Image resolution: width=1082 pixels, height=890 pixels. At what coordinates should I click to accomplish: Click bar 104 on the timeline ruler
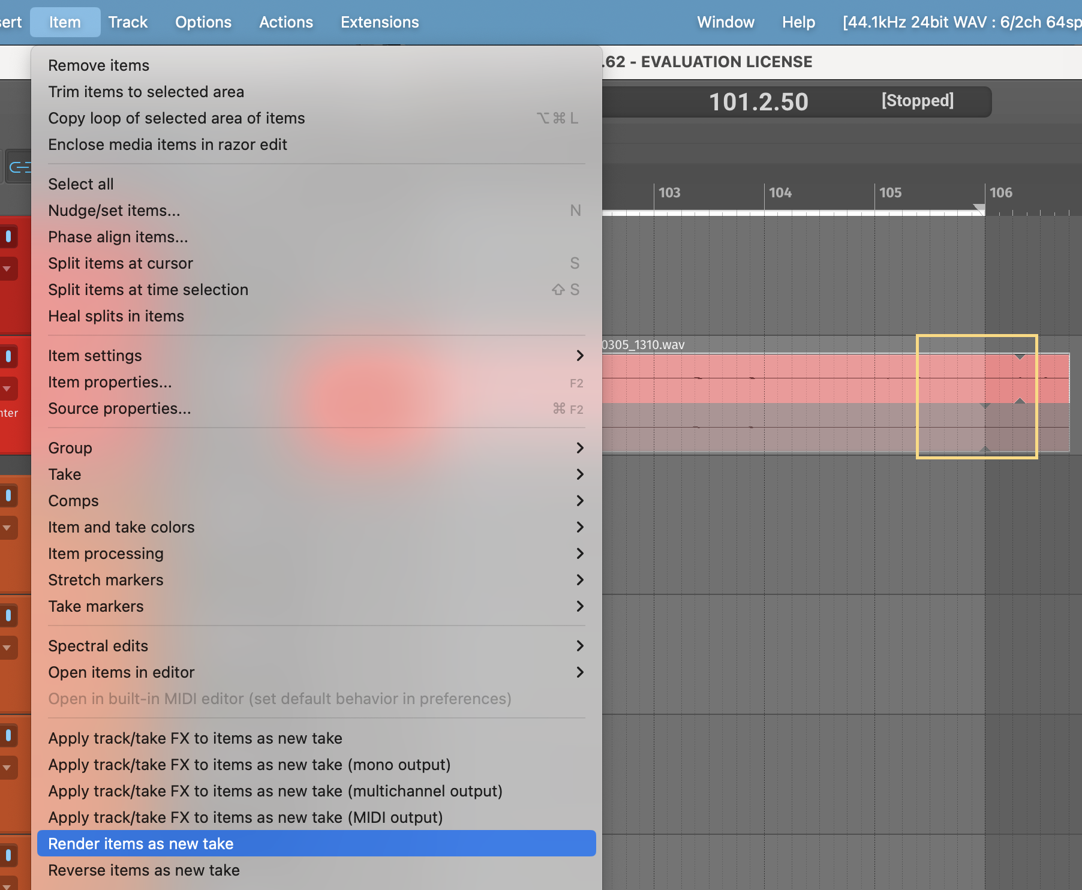[780, 193]
